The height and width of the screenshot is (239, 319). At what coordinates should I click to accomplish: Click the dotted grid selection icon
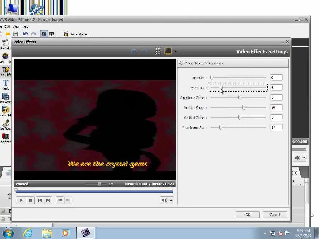tap(157, 51)
